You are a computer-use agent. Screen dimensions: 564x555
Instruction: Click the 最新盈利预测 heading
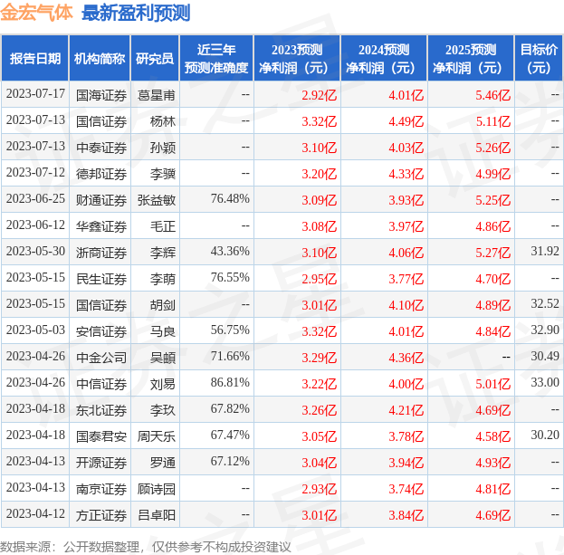[x=136, y=14]
